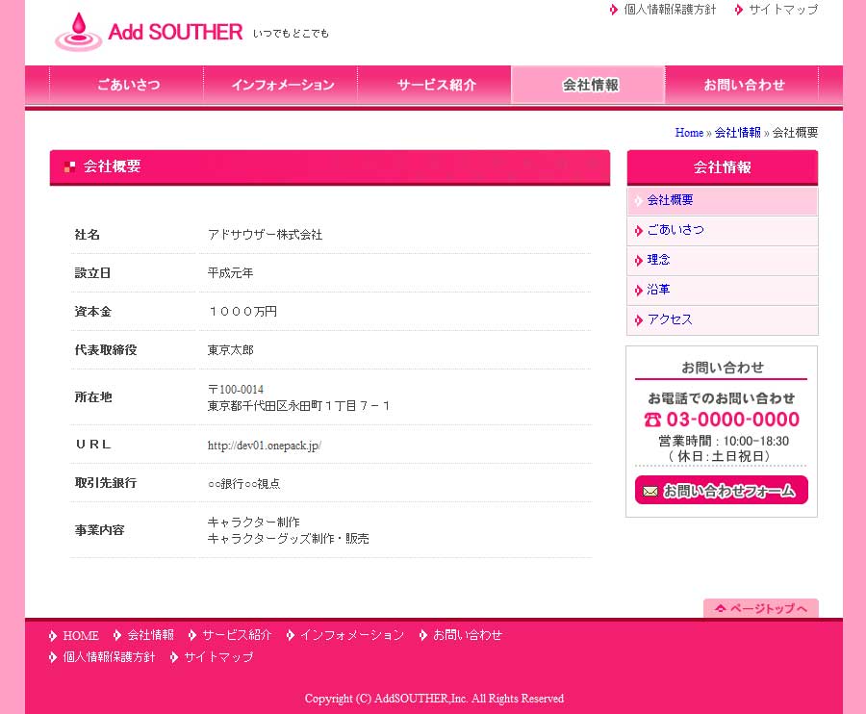Open the インフォメーション navigation tab
Image resolution: width=866 pixels, height=714 pixels.
point(281,85)
